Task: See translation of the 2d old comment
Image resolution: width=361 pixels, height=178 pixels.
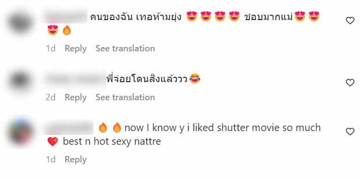Action: pos(125,97)
